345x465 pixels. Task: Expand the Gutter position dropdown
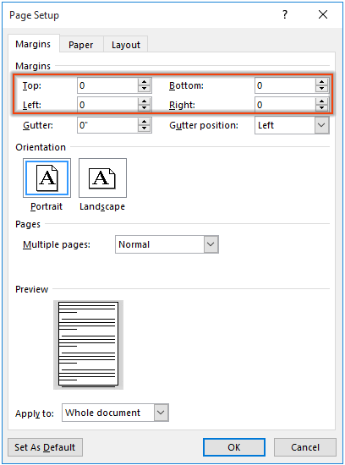[x=322, y=125]
